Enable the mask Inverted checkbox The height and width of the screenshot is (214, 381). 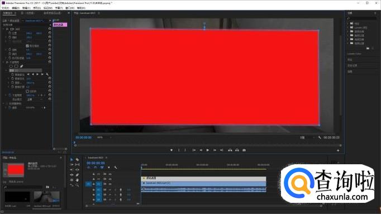pos(27,91)
